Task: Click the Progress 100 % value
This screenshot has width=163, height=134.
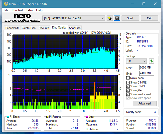Action: click(x=153, y=120)
